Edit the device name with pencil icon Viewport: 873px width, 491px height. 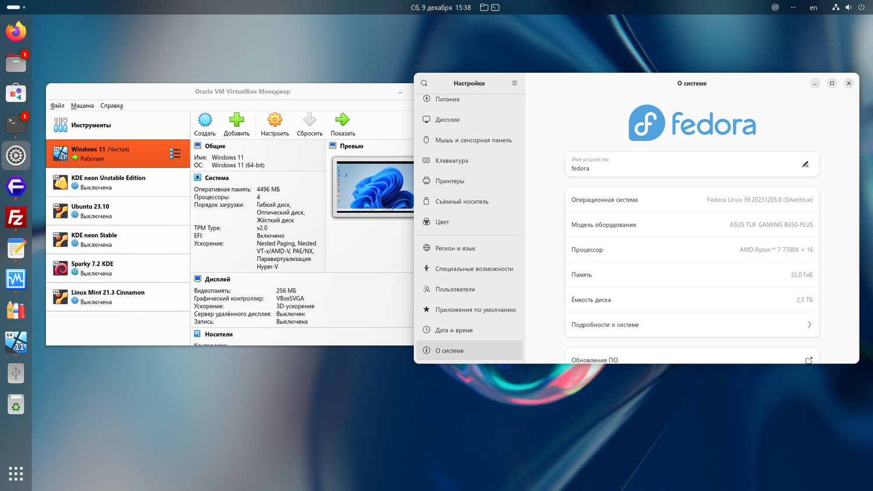(805, 164)
